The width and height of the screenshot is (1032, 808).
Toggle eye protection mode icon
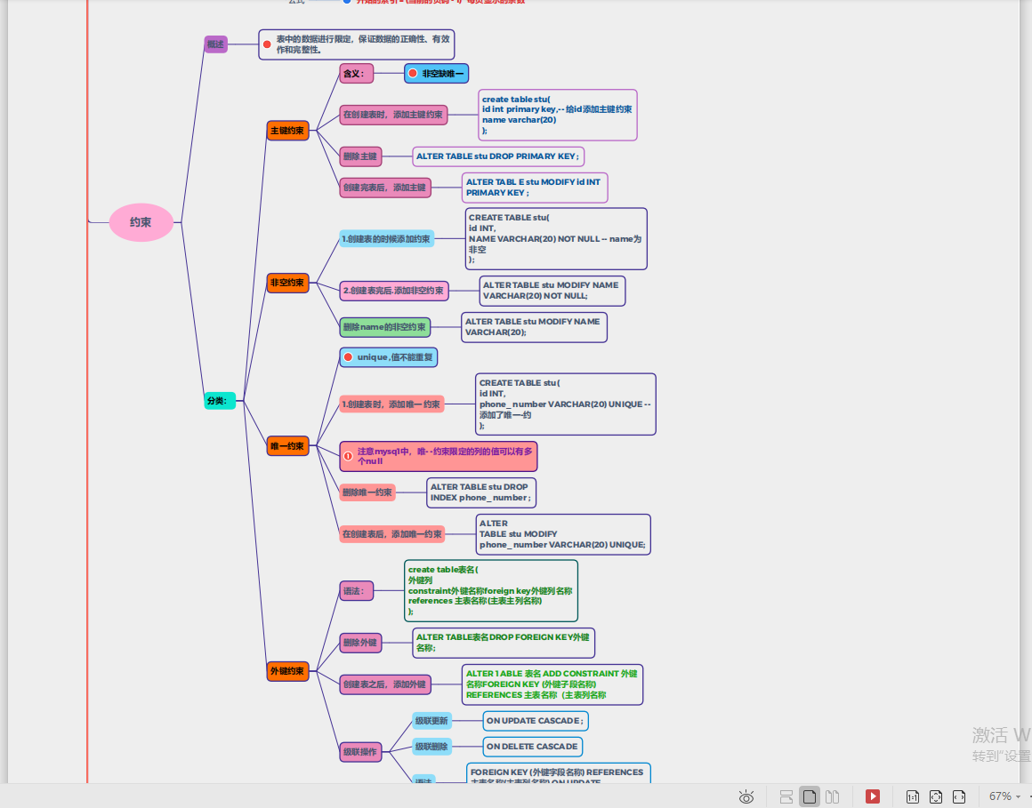[x=746, y=796]
